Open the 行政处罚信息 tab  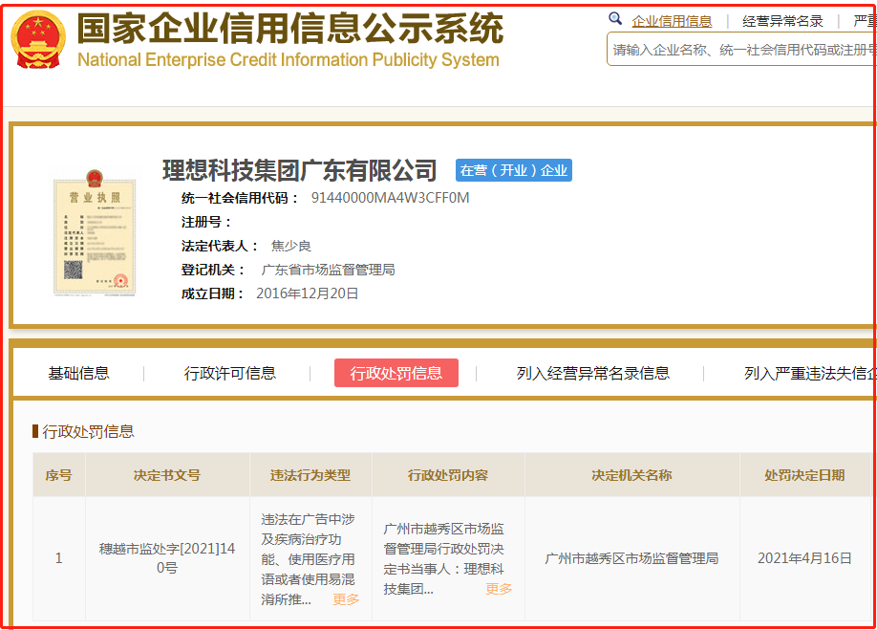[x=396, y=373]
